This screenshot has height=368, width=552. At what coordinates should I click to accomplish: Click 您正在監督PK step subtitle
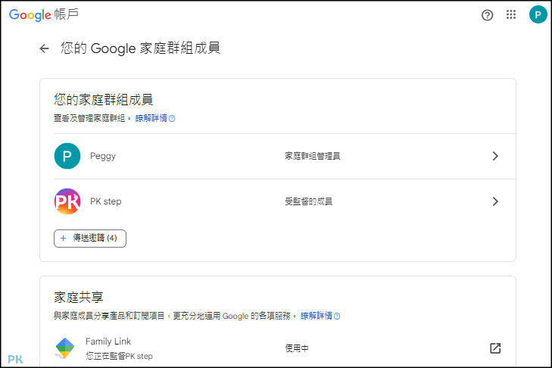point(119,356)
